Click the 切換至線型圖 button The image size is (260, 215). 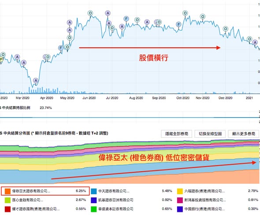coord(210,134)
